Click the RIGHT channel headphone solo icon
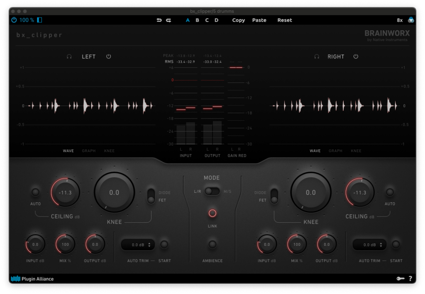The height and width of the screenshot is (294, 425). (317, 57)
